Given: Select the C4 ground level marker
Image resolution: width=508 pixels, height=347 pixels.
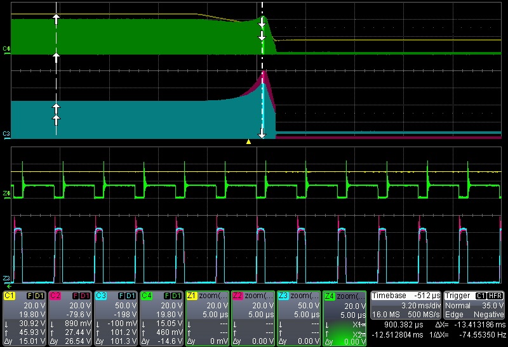Looking at the screenshot, I should [6, 49].
